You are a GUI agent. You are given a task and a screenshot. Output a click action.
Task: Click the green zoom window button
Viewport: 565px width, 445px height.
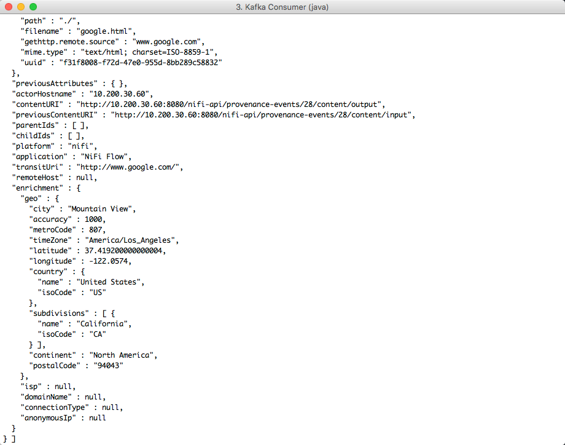[x=32, y=7]
